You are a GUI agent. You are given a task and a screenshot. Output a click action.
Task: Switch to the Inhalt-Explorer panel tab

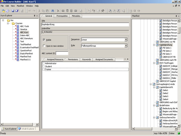click(x=27, y=129)
